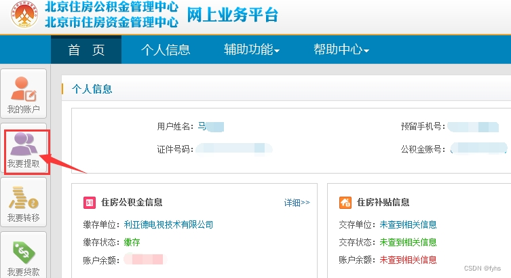The width and height of the screenshot is (511, 278).
Task: Open the 详细>> details link
Action: 297,203
